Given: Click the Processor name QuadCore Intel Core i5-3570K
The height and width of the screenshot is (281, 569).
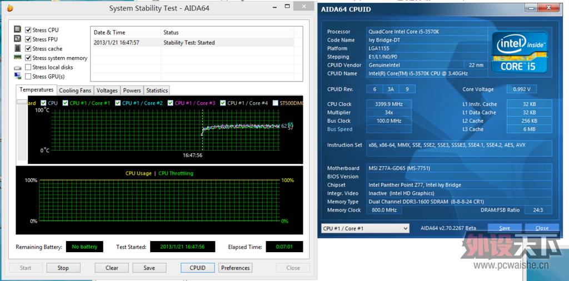Looking at the screenshot, I should click(x=427, y=32).
